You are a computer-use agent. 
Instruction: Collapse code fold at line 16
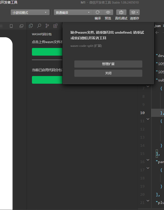tap(148, 160)
